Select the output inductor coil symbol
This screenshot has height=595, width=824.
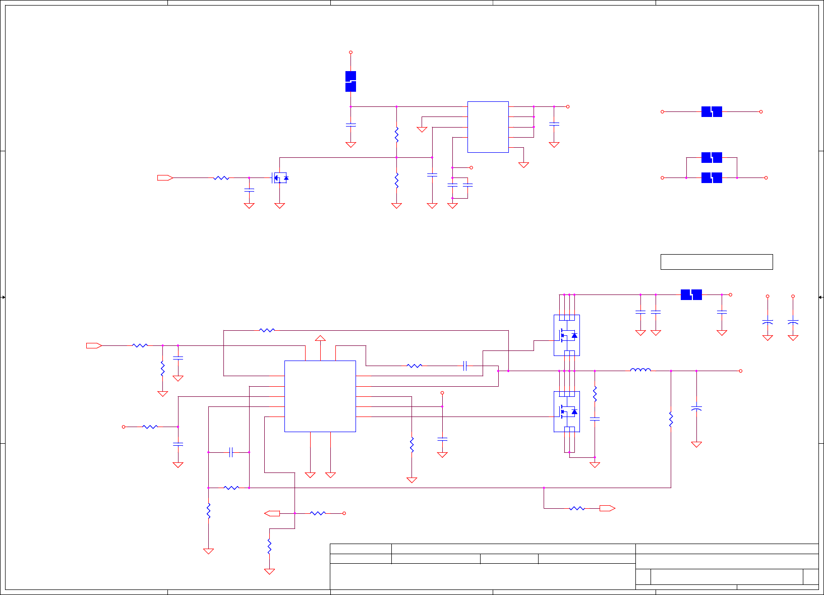tap(640, 370)
